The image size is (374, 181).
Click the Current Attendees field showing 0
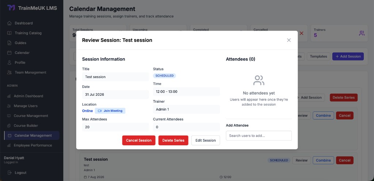186,127
